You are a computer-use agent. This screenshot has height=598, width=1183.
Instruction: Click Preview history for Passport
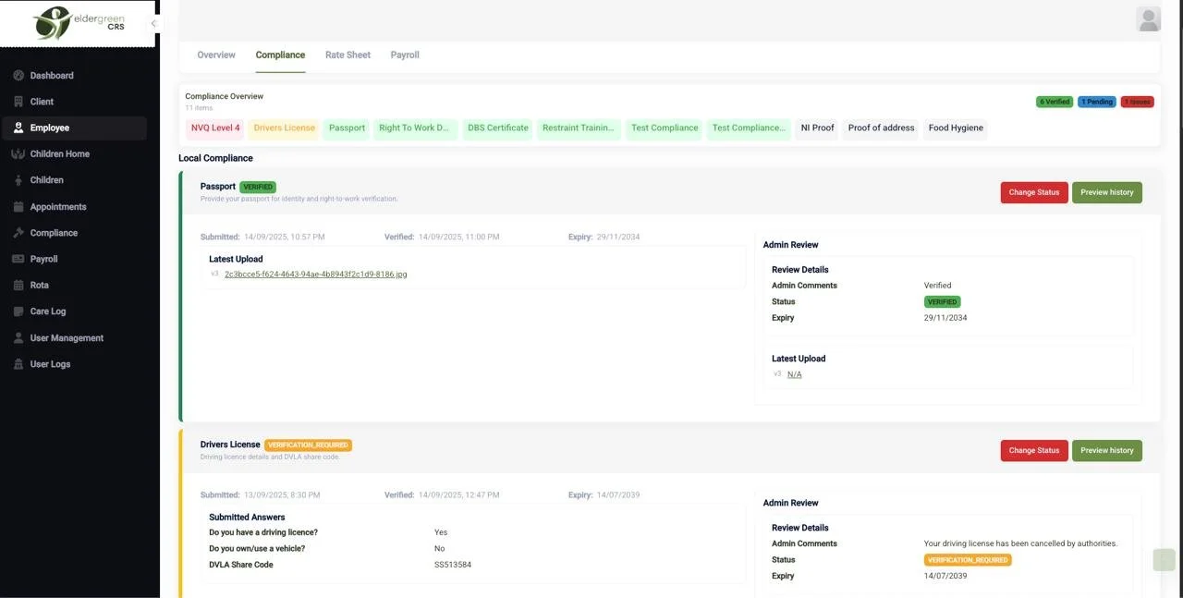(1107, 192)
